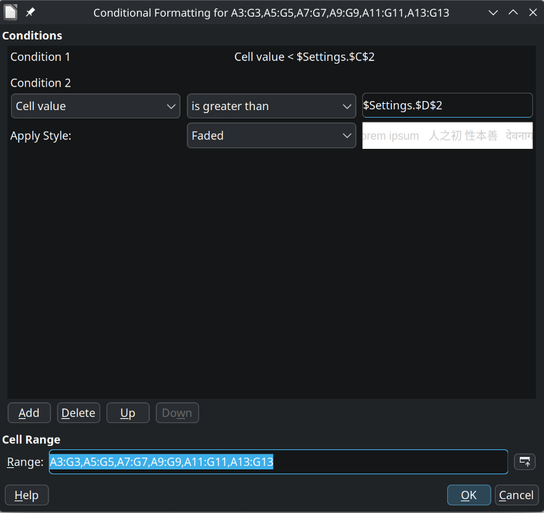This screenshot has width=544, height=513.
Task: Click the Range input field
Action: [x=279, y=462]
